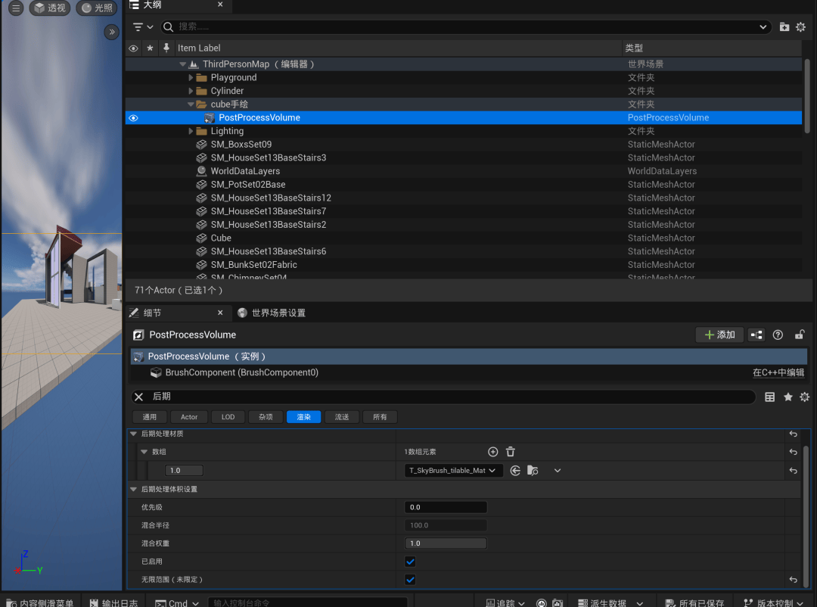Viewport: 817px width, 607px height.
Task: Click the pin column header in outliner
Action: pyautogui.click(x=166, y=48)
